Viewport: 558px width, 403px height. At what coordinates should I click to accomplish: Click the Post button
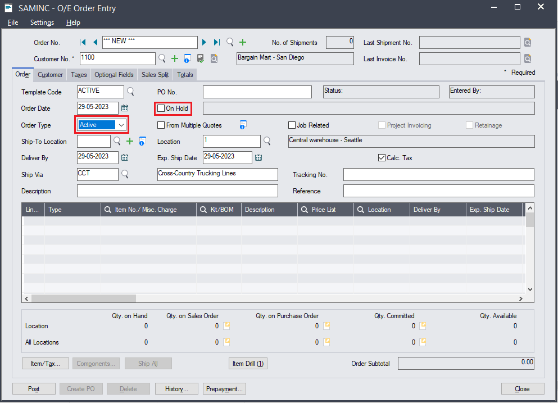(x=34, y=389)
